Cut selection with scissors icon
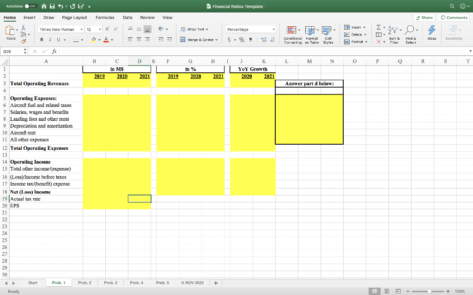Viewport: 473px width, 295px height. [23, 27]
